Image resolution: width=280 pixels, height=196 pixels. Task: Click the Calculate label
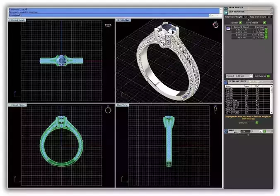(x=243, y=123)
